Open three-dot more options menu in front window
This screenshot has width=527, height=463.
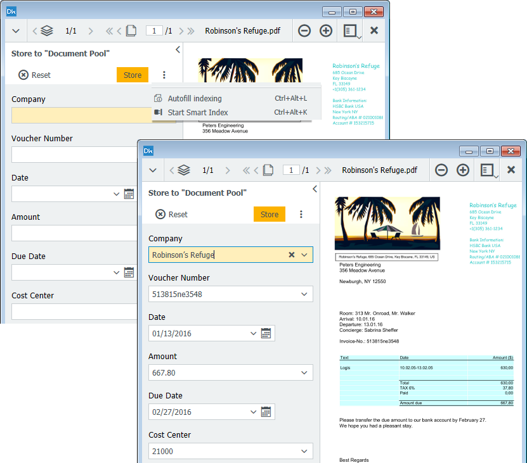pos(301,214)
